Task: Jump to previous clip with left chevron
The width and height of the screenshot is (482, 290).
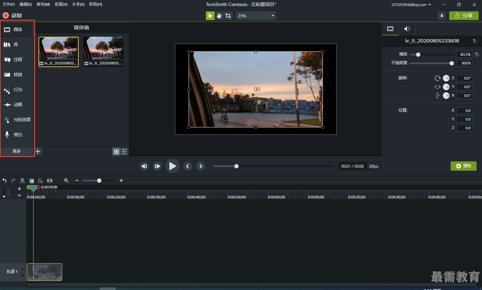Action: tap(188, 166)
